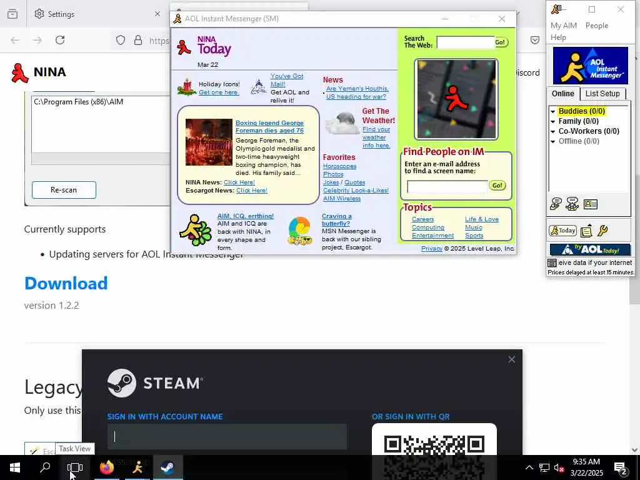Screen dimensions: 640x480
Task: Click the George Foreman story photo
Action: point(209,142)
